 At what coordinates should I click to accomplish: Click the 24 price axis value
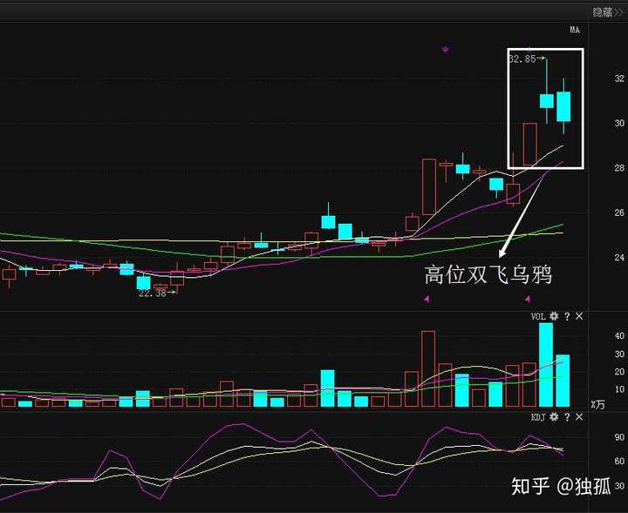tap(619, 258)
